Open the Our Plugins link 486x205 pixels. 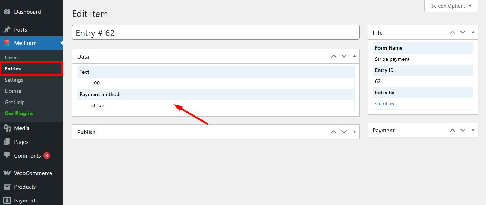coord(19,113)
